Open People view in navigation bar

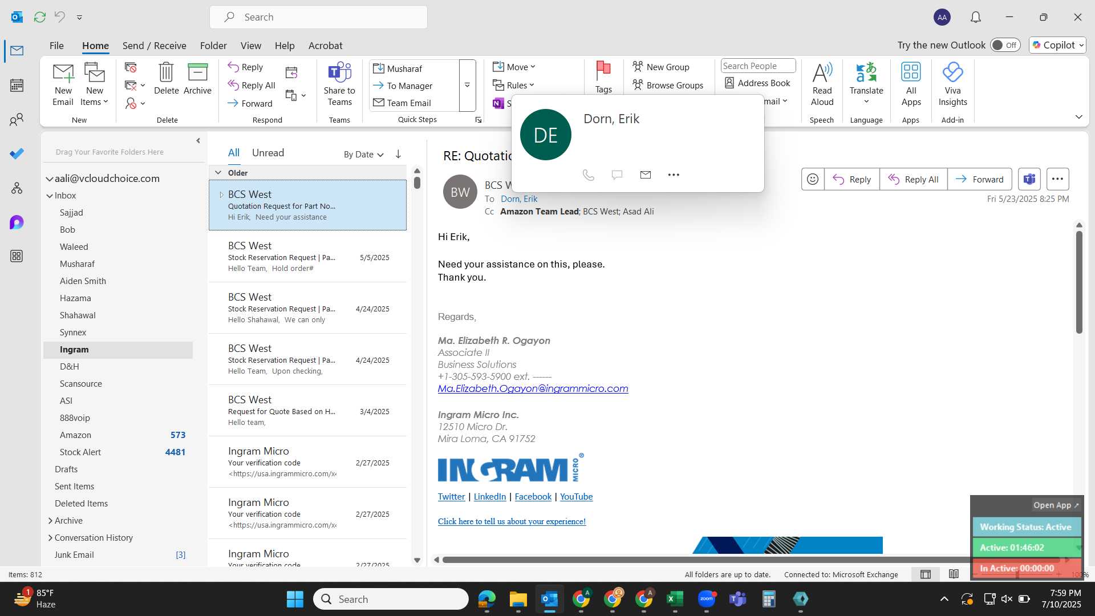pos(17,120)
